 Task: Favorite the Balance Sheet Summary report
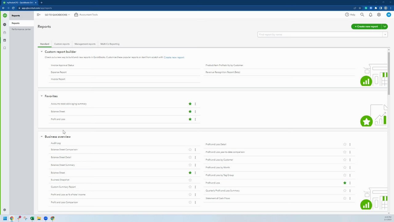(x=190, y=165)
